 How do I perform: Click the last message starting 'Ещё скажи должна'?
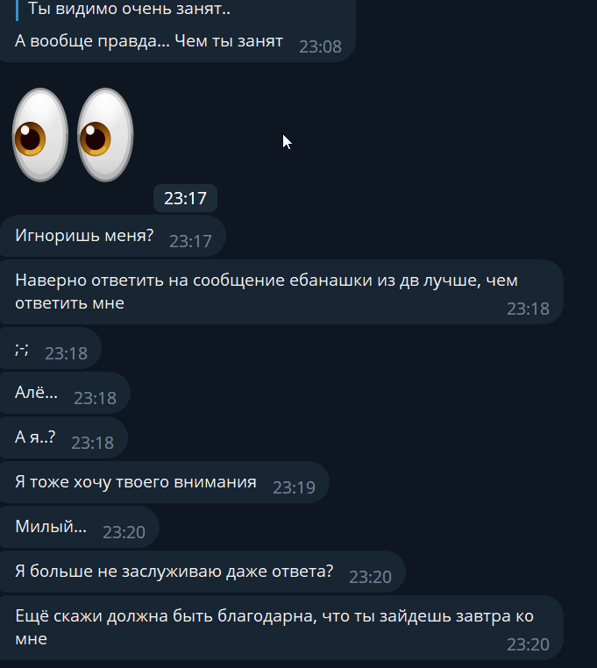(281, 628)
